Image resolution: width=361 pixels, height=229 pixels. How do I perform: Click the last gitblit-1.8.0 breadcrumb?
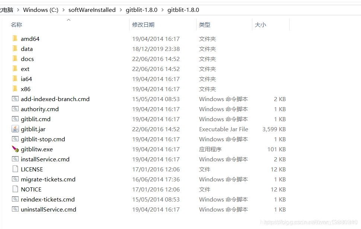pos(183,10)
